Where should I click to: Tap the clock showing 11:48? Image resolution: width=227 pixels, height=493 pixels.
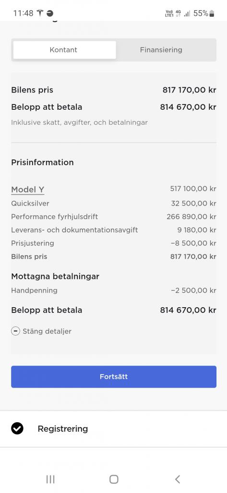pyautogui.click(x=23, y=13)
